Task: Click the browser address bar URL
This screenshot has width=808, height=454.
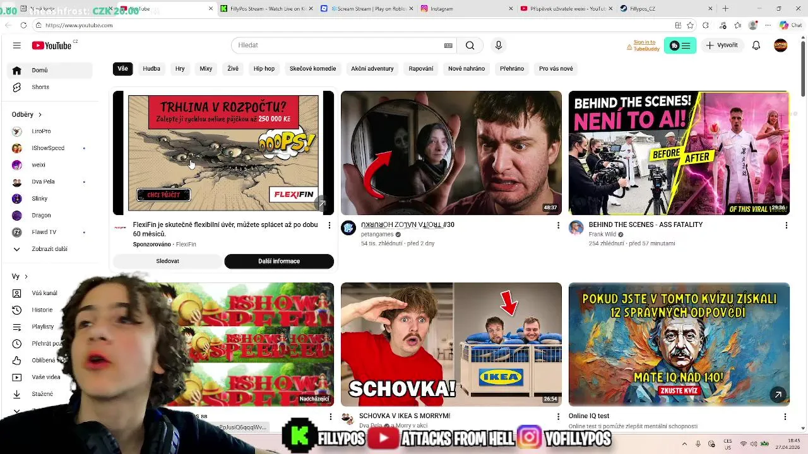Action: (79, 25)
